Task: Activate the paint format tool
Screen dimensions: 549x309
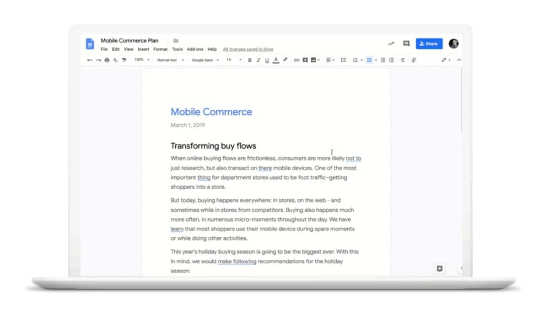Action: [124, 60]
